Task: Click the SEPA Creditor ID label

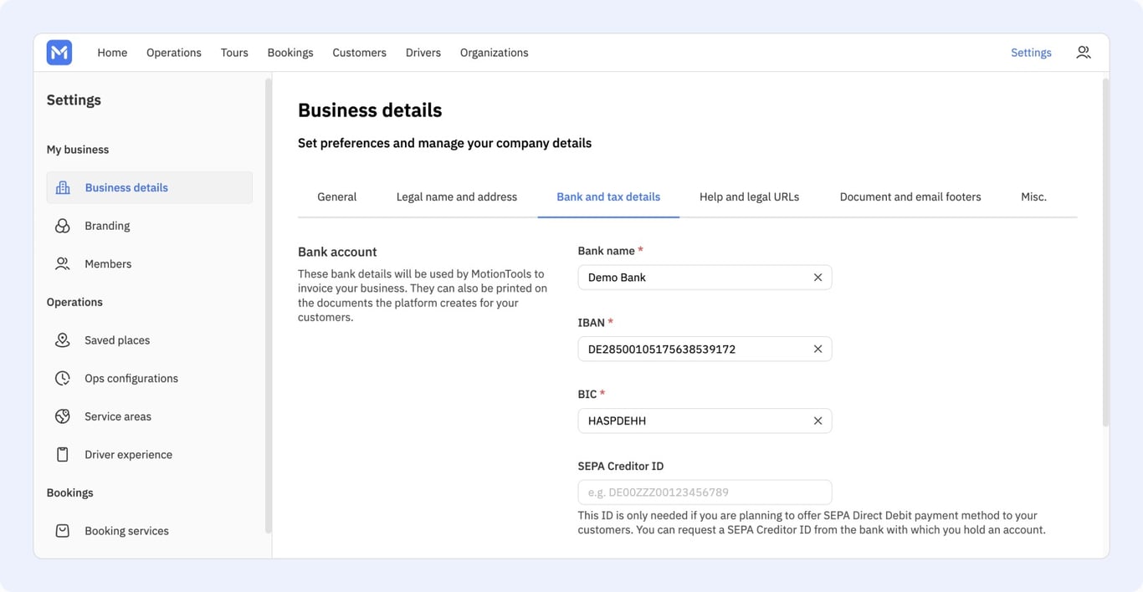Action: coord(621,466)
